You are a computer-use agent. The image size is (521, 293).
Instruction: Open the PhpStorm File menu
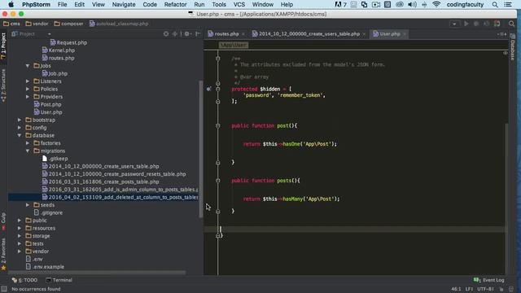click(62, 4)
